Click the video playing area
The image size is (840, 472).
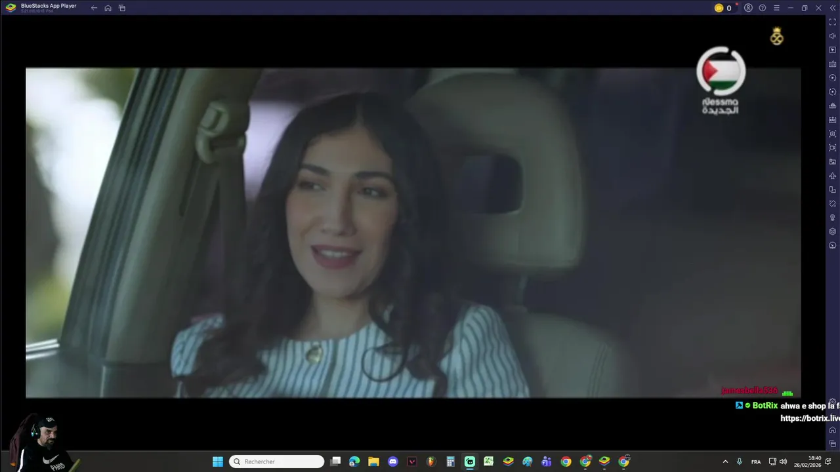pos(413,233)
